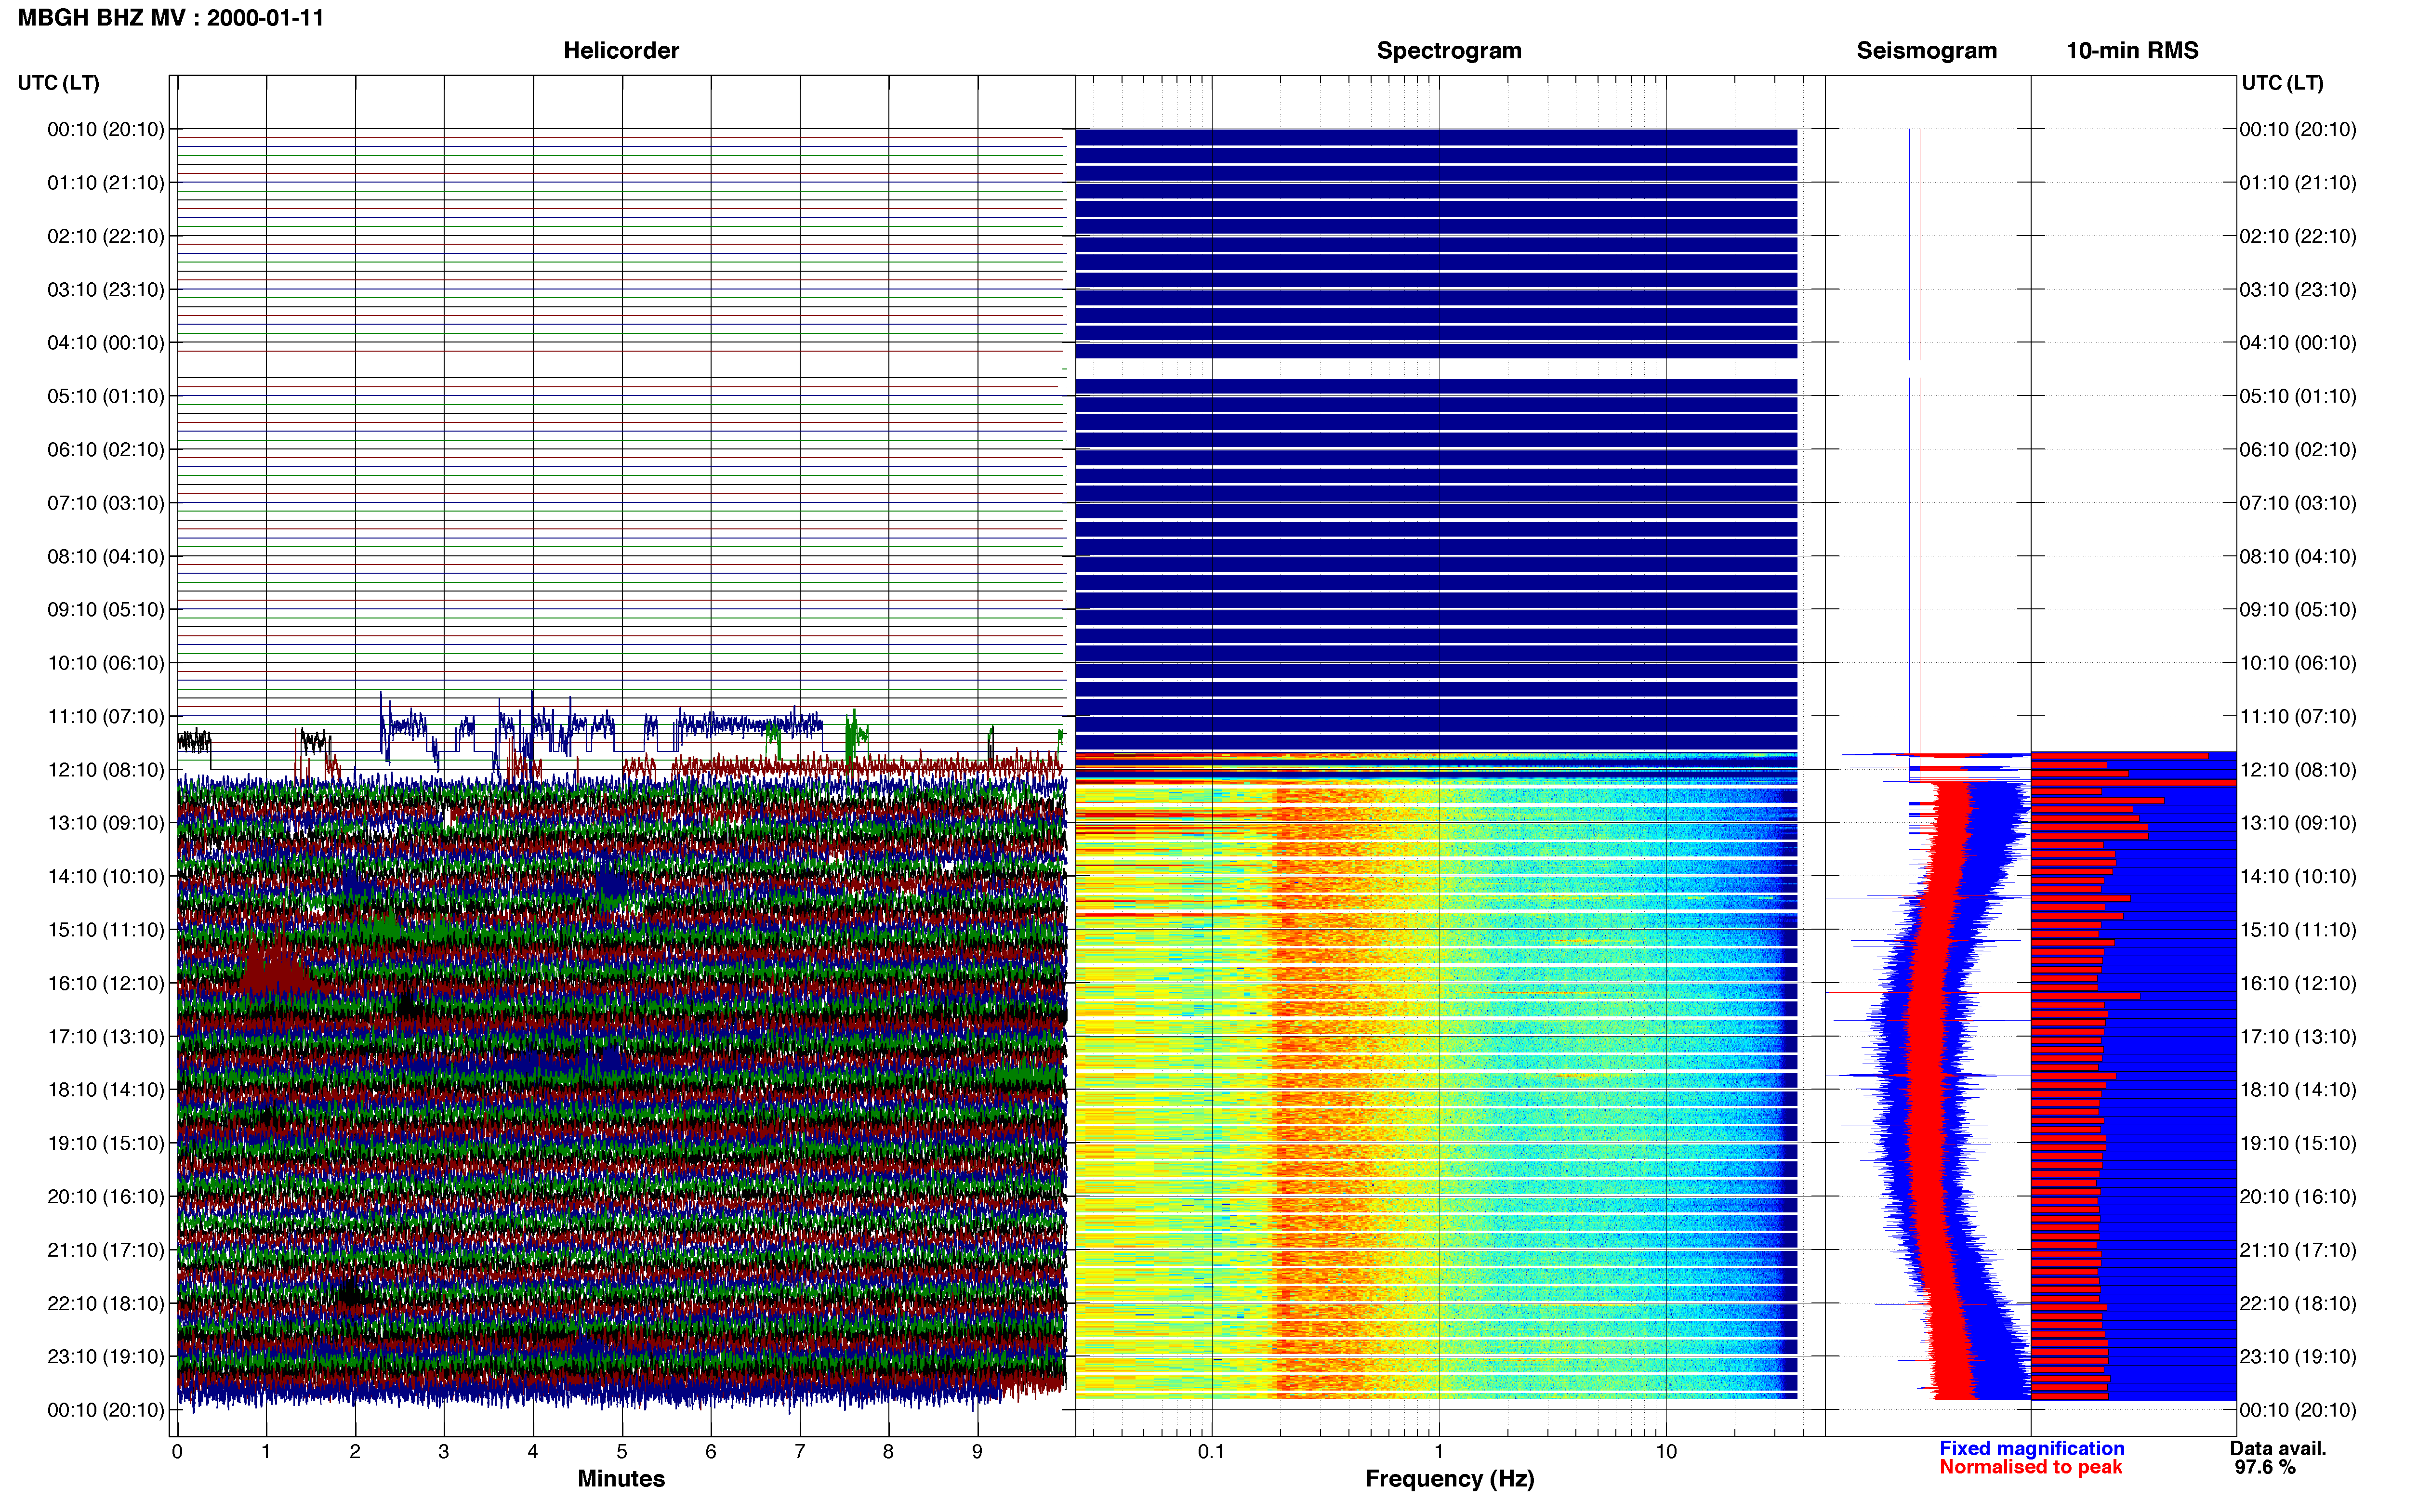Click the right time label '22:10 (18:10)'
This screenshot has width=2418, height=1512.
2298,1304
